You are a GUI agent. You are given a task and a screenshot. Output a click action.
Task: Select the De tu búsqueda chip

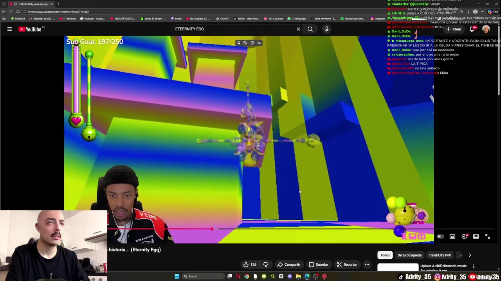click(x=409, y=255)
